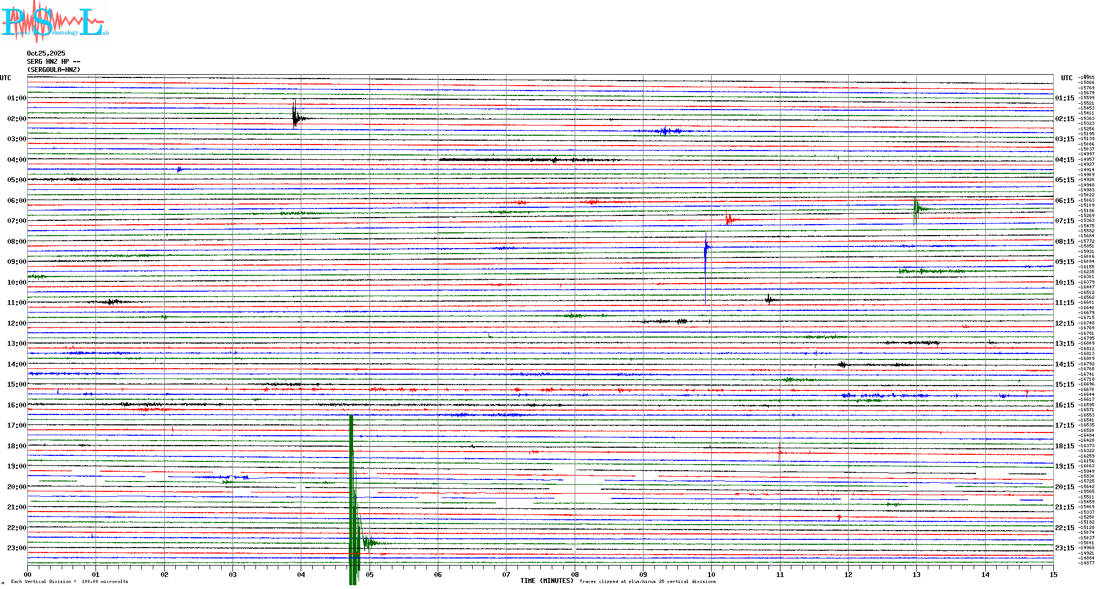This screenshot has width=1097, height=589.
Task: Click the left UTC axis header
Action: (x=5, y=78)
